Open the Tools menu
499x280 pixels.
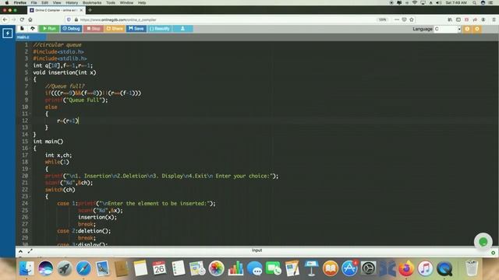click(111, 2)
